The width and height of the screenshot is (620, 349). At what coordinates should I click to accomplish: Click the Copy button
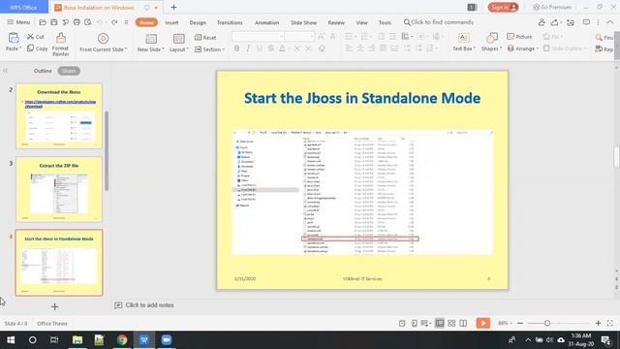37,48
